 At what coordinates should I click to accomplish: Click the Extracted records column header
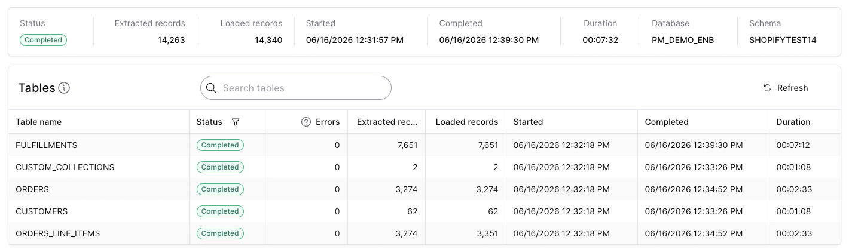coord(387,122)
